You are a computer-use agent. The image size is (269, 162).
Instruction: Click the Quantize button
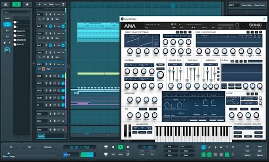pyautogui.click(x=247, y=155)
